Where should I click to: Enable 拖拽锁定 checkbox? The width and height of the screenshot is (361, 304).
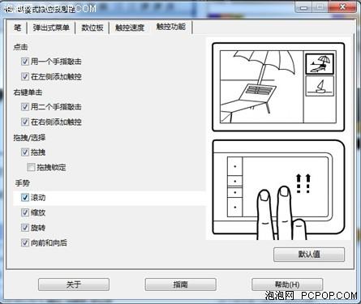point(31,167)
